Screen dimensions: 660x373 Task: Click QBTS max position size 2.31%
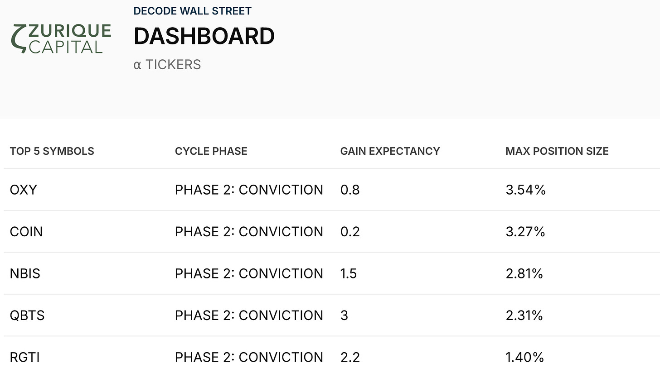pyautogui.click(x=524, y=316)
